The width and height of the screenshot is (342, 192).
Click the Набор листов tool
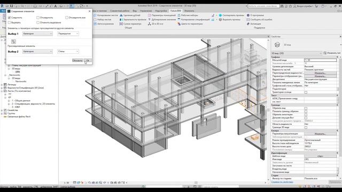(x=103, y=20)
